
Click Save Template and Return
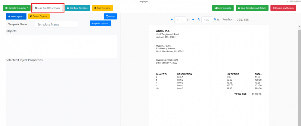pyautogui.click(x=252, y=8)
